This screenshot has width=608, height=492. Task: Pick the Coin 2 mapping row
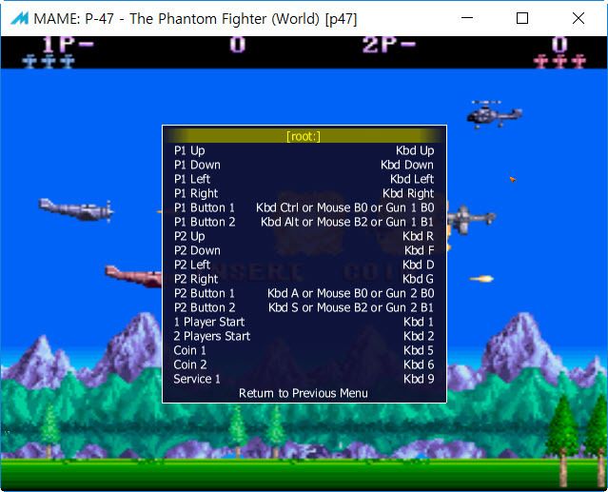pos(304,364)
